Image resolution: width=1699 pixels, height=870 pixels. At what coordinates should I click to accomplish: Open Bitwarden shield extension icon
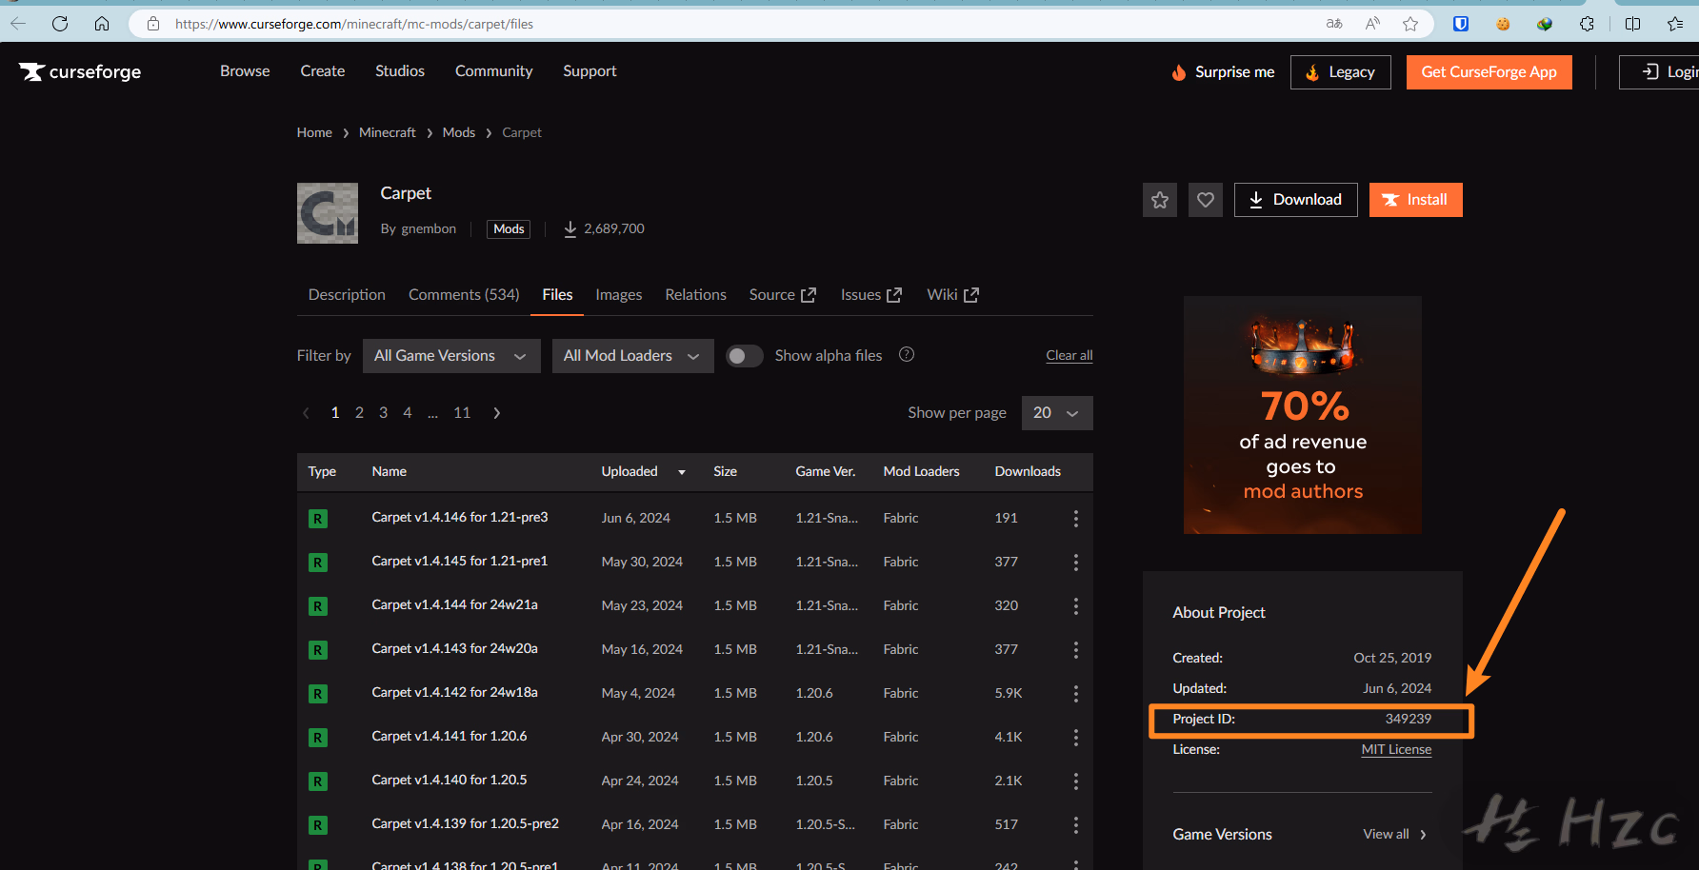[1461, 24]
